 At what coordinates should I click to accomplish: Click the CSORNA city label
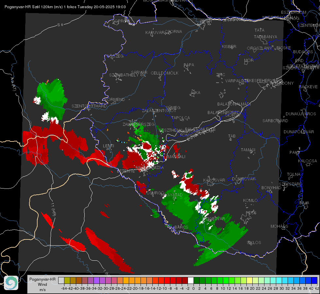point(174,32)
